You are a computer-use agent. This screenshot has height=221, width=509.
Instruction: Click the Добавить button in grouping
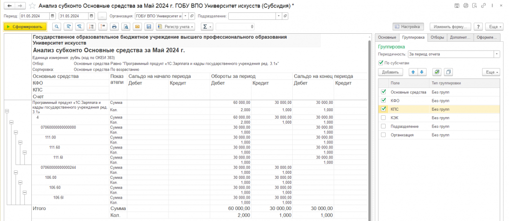tap(391, 72)
